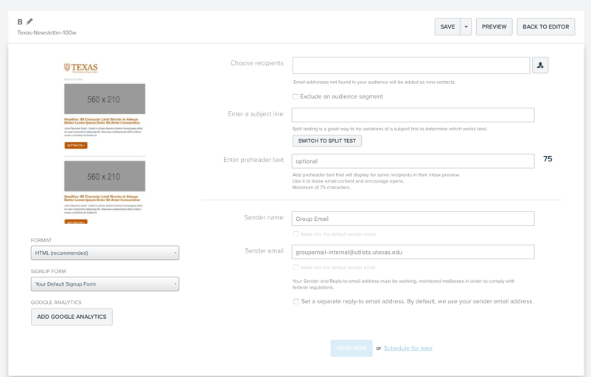Open the Schedule for later link
Screen dimensions: 591x377
point(408,348)
